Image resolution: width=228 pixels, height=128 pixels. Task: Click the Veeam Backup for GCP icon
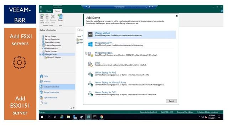coord(90,94)
